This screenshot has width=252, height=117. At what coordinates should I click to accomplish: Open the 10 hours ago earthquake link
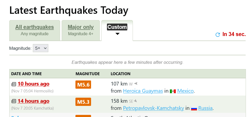33,84
